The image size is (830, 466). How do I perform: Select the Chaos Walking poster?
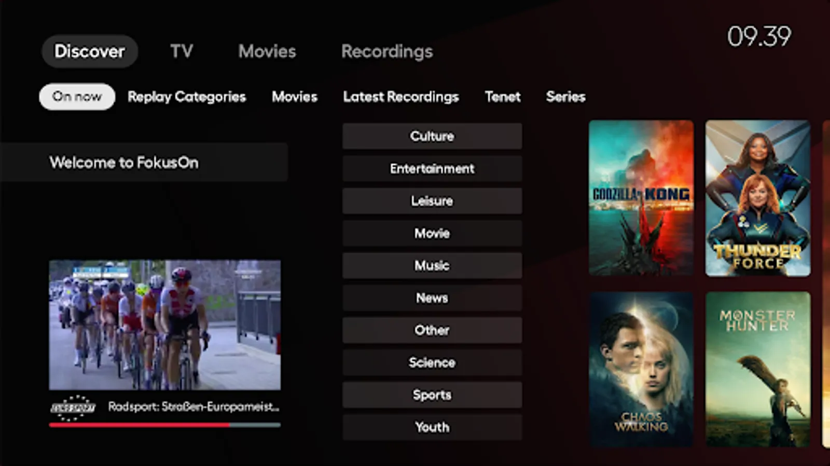[641, 370]
